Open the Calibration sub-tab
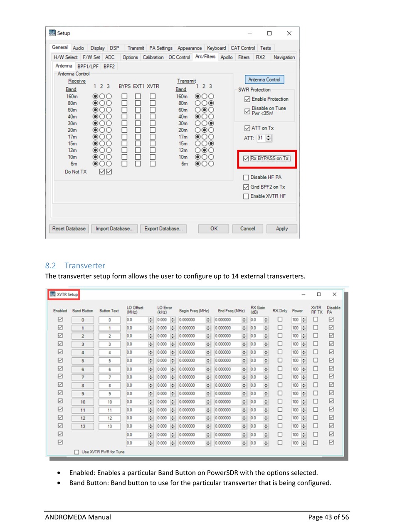Viewport: 395px width, 524px height. point(153,57)
